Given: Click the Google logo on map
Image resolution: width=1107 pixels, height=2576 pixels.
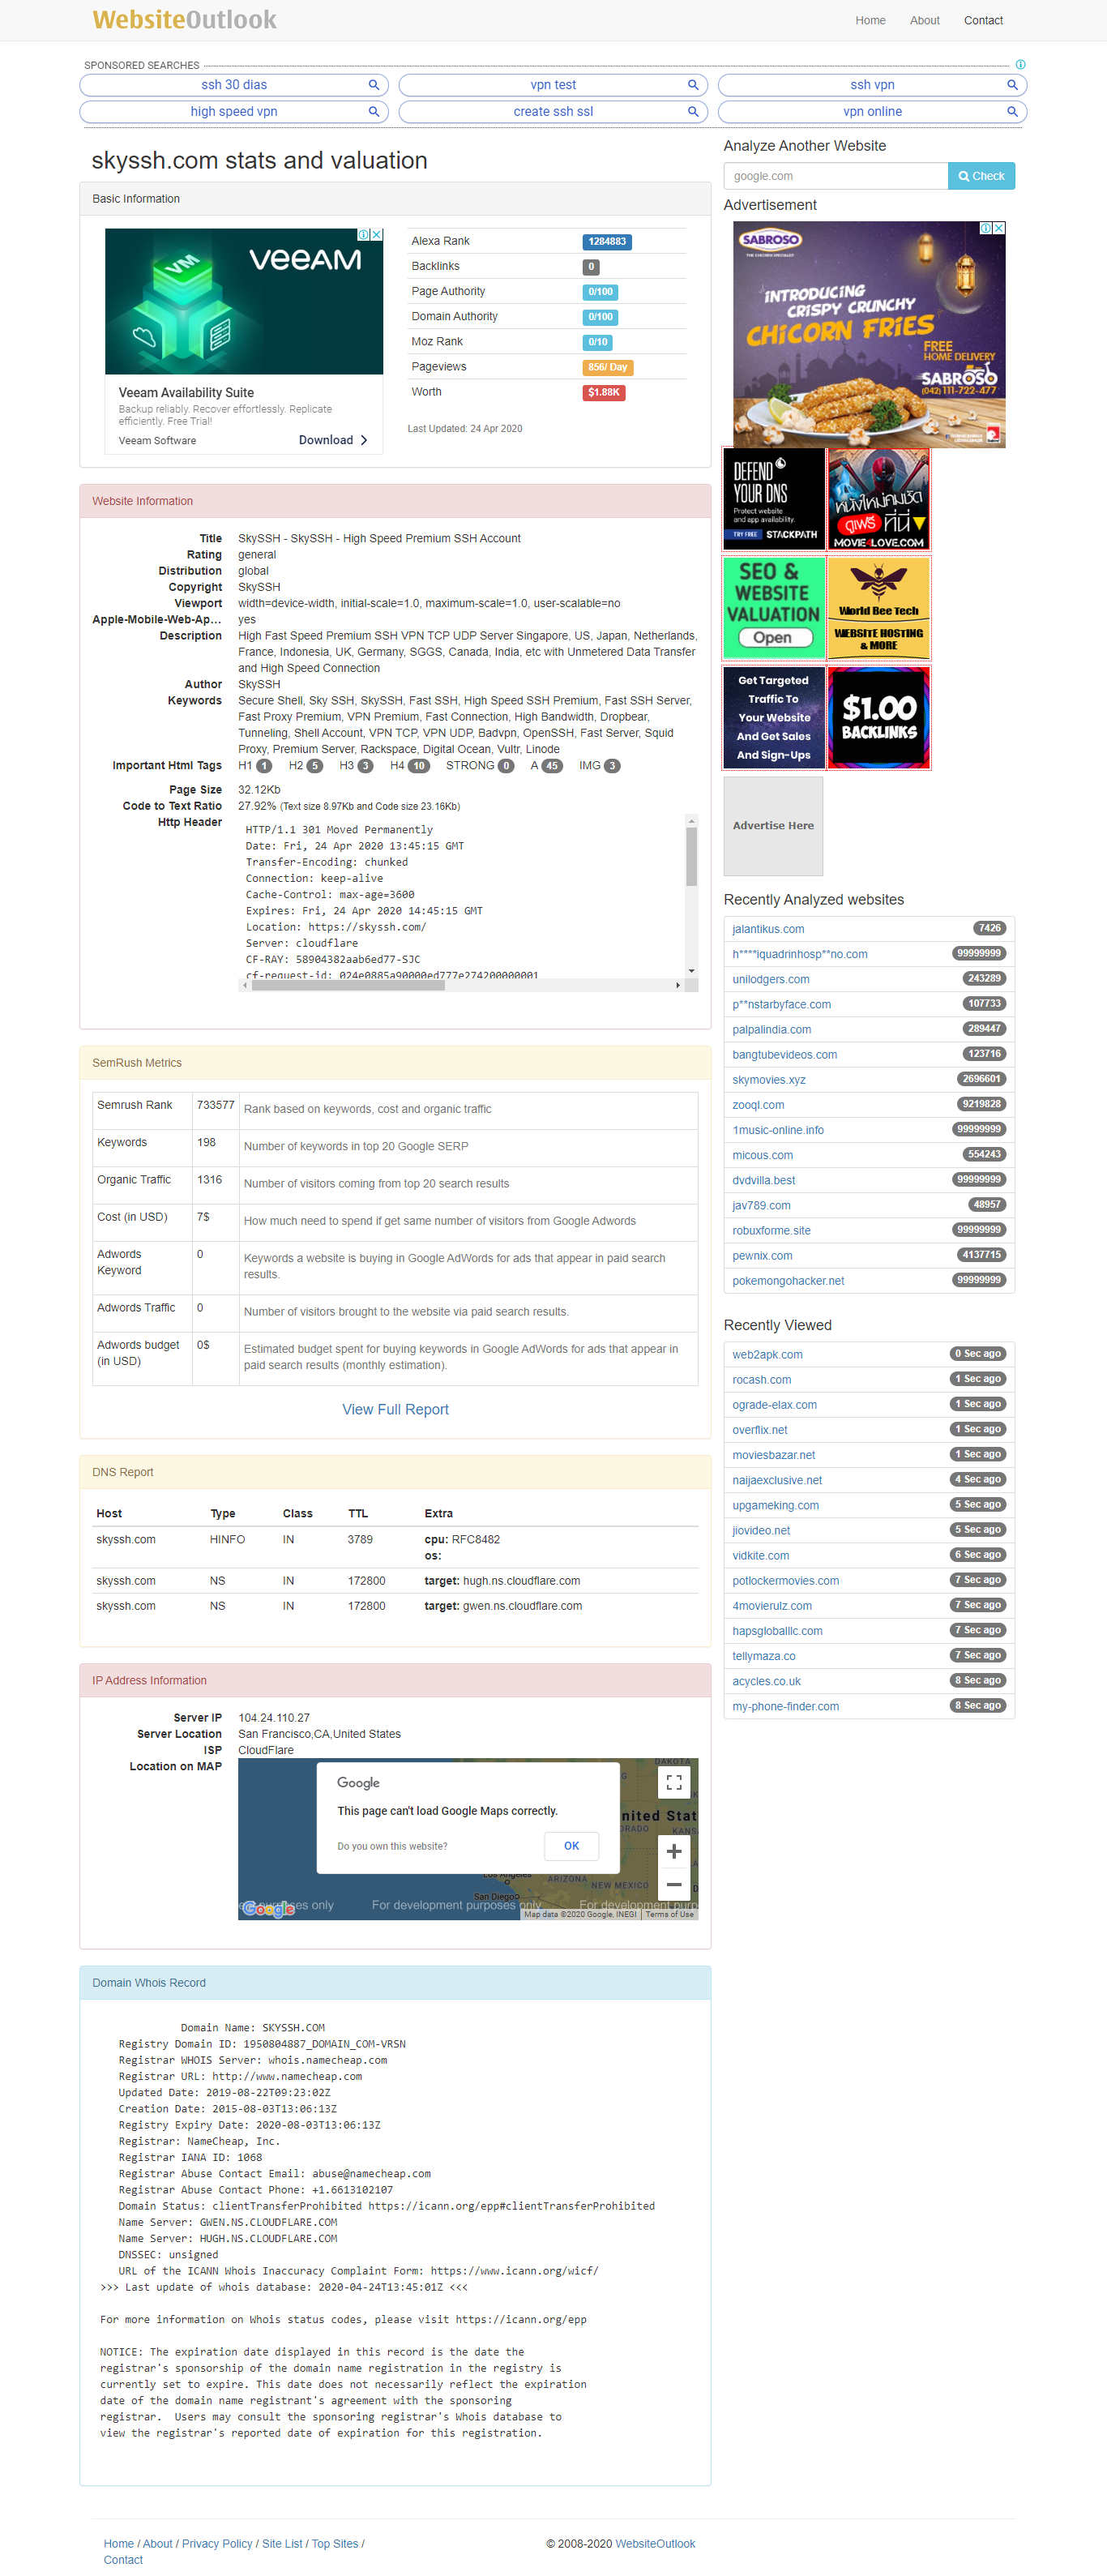Looking at the screenshot, I should pos(269,1909).
